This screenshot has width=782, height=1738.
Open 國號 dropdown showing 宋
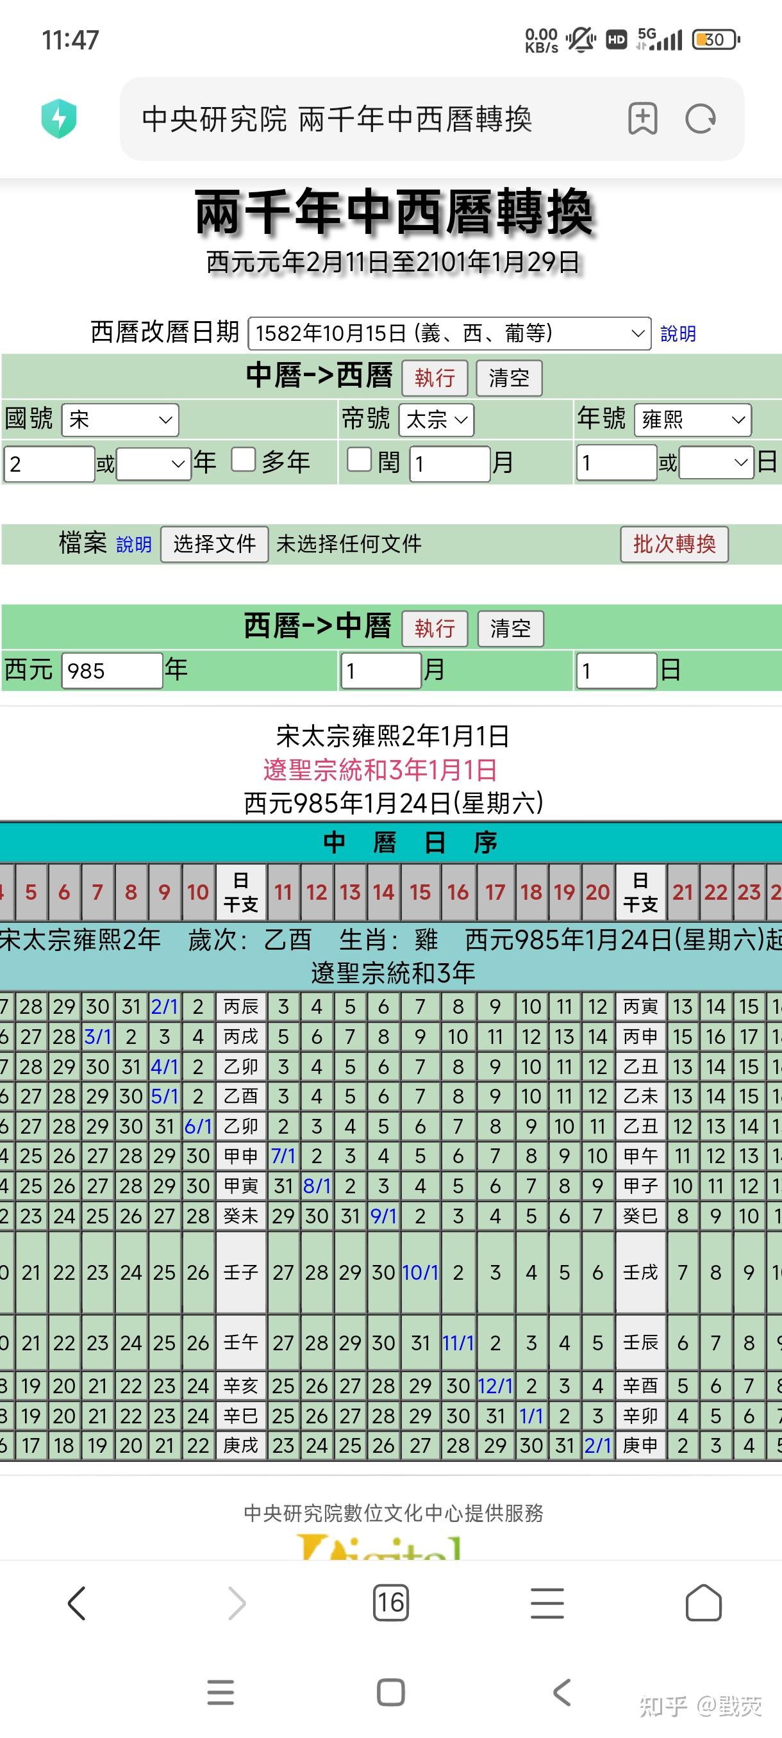coord(120,420)
